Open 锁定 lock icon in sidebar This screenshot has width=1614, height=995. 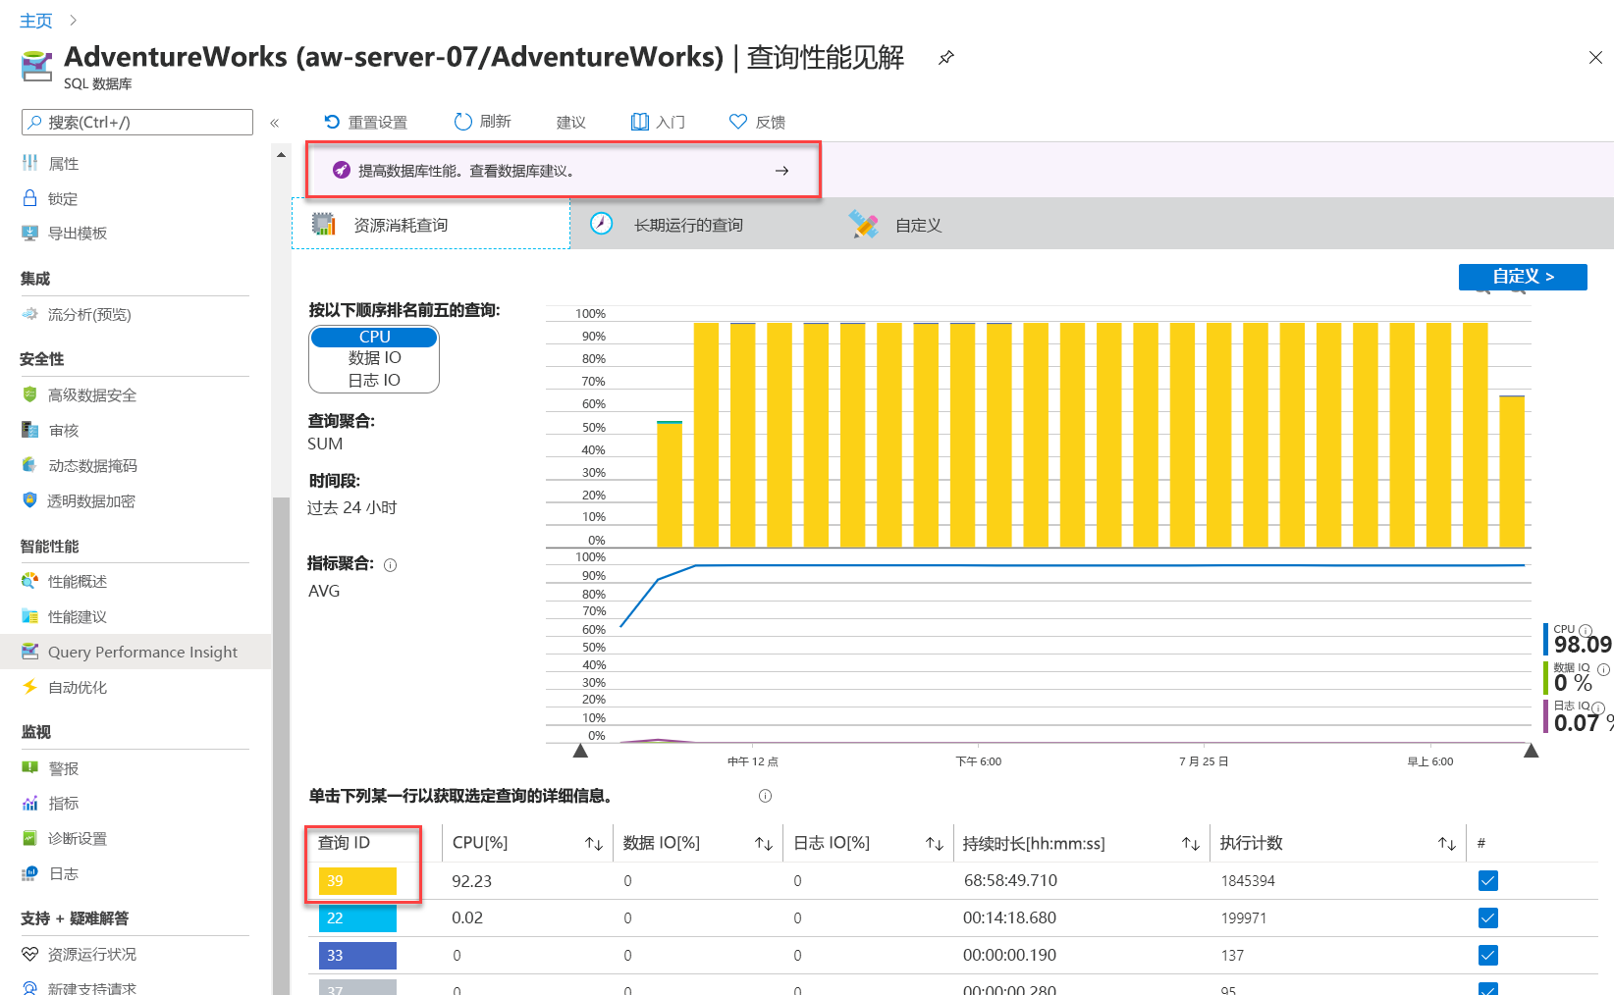tap(30, 198)
